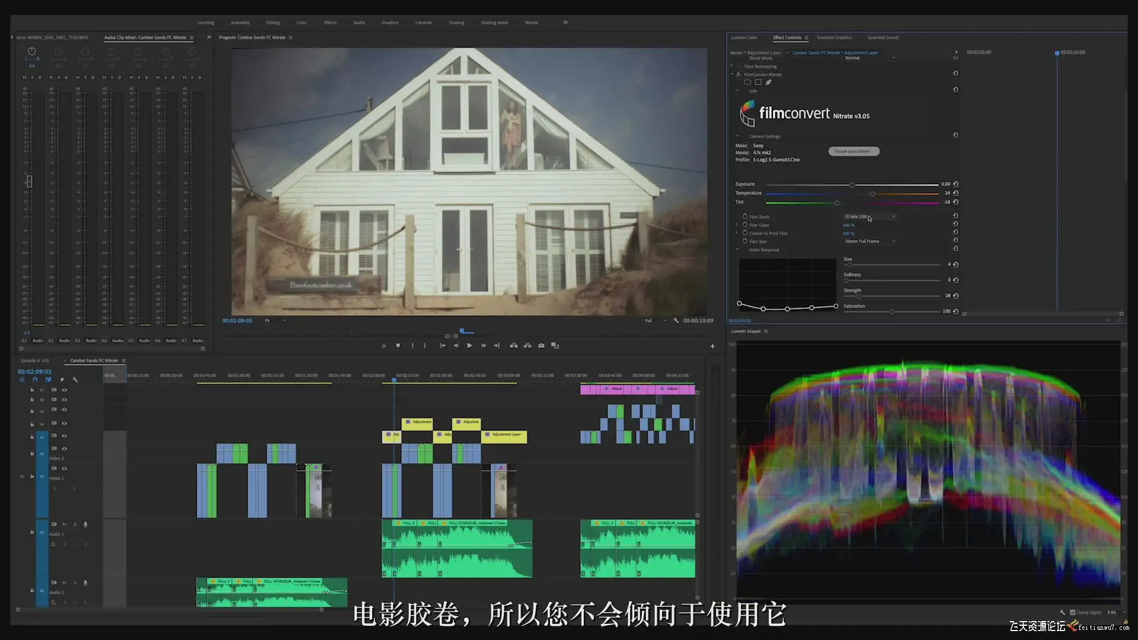Click the Choose your camera button
The width and height of the screenshot is (1138, 640).
853,151
